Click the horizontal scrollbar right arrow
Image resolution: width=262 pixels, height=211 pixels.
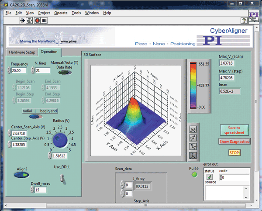(251, 205)
